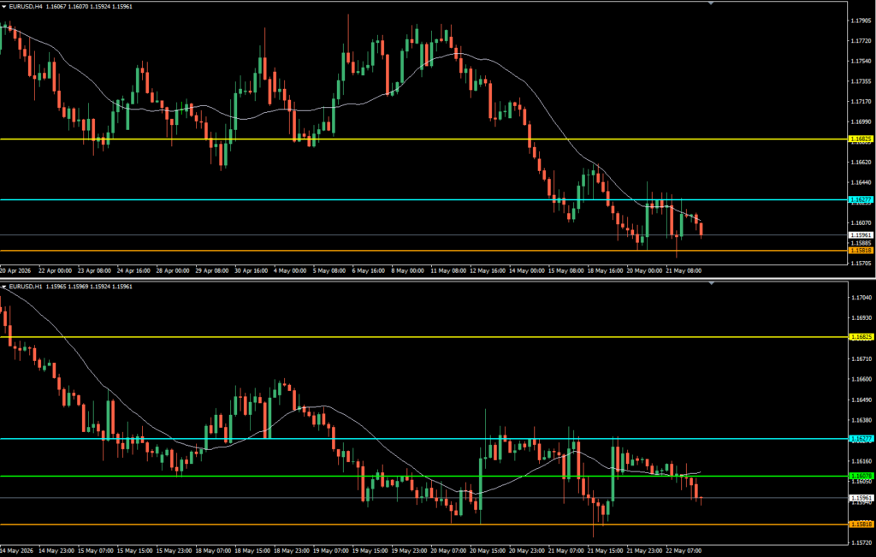Click 1.17355 on the H4 price scale
Viewport: 876px width, 557px height.
coord(861,81)
